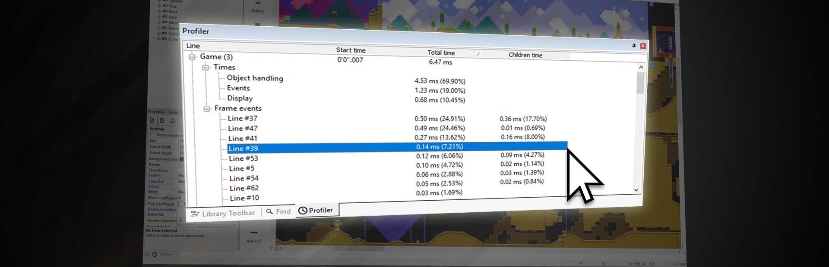
Task: Click the Fade Out property row
Action: (166, 181)
